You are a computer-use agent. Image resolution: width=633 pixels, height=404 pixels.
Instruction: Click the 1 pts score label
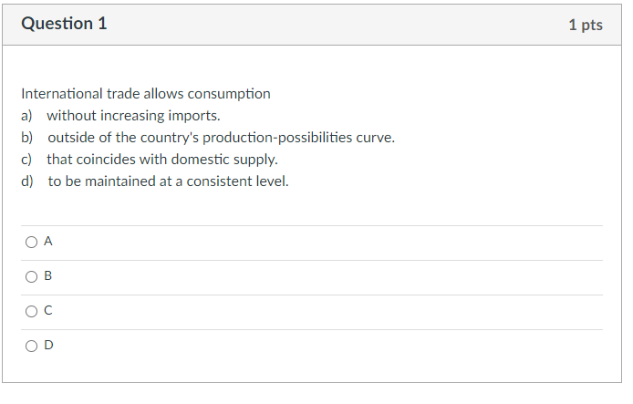pos(586,25)
